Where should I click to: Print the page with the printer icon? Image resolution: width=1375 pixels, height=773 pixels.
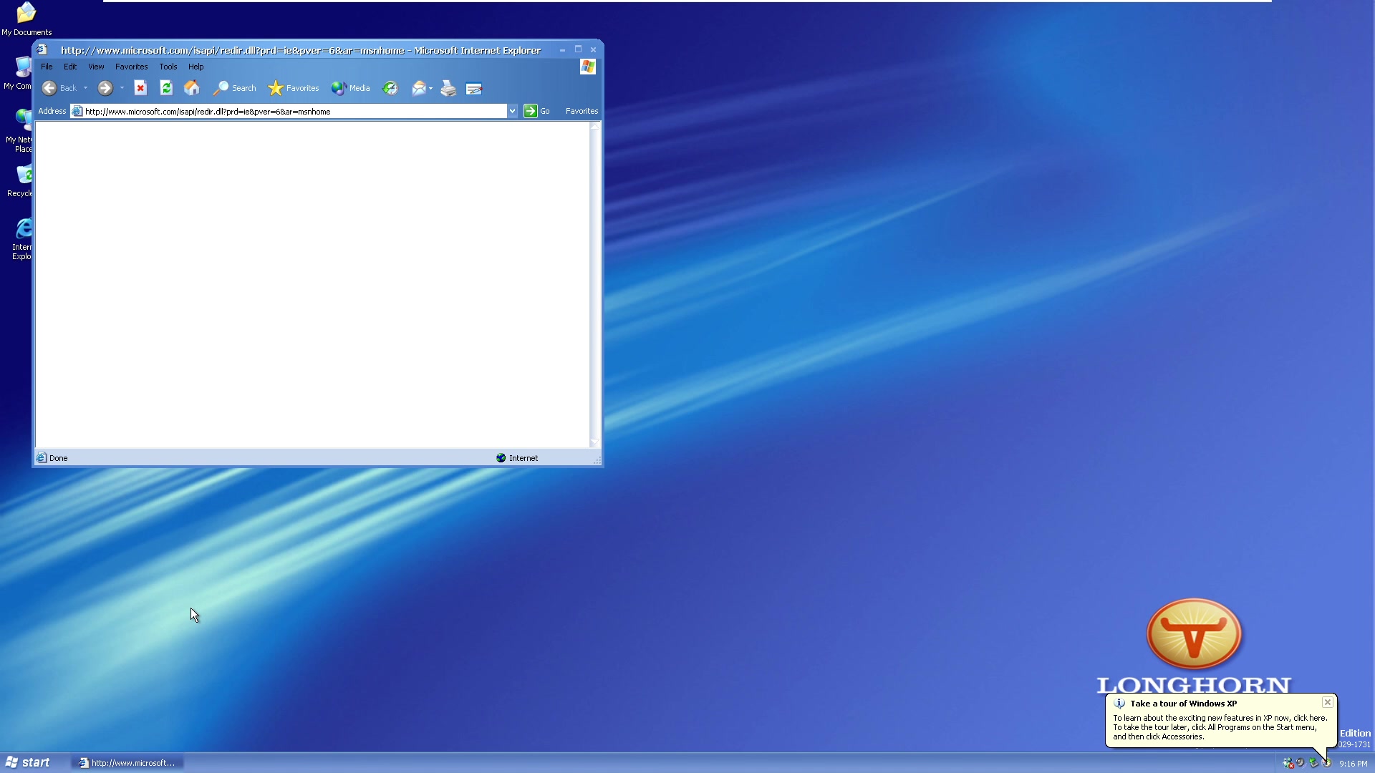[448, 88]
